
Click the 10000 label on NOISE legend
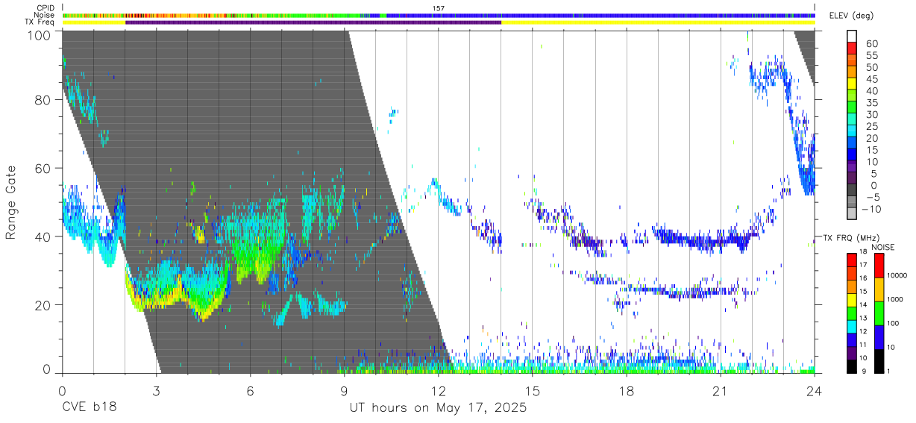coord(897,275)
